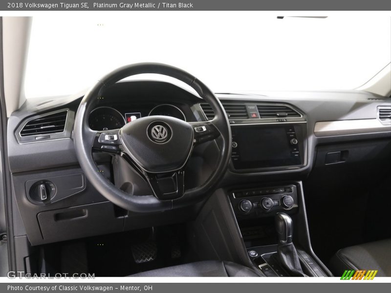This screenshot has width=391, height=293.
Task: Click the red hazard warning button
Action: (254, 115)
